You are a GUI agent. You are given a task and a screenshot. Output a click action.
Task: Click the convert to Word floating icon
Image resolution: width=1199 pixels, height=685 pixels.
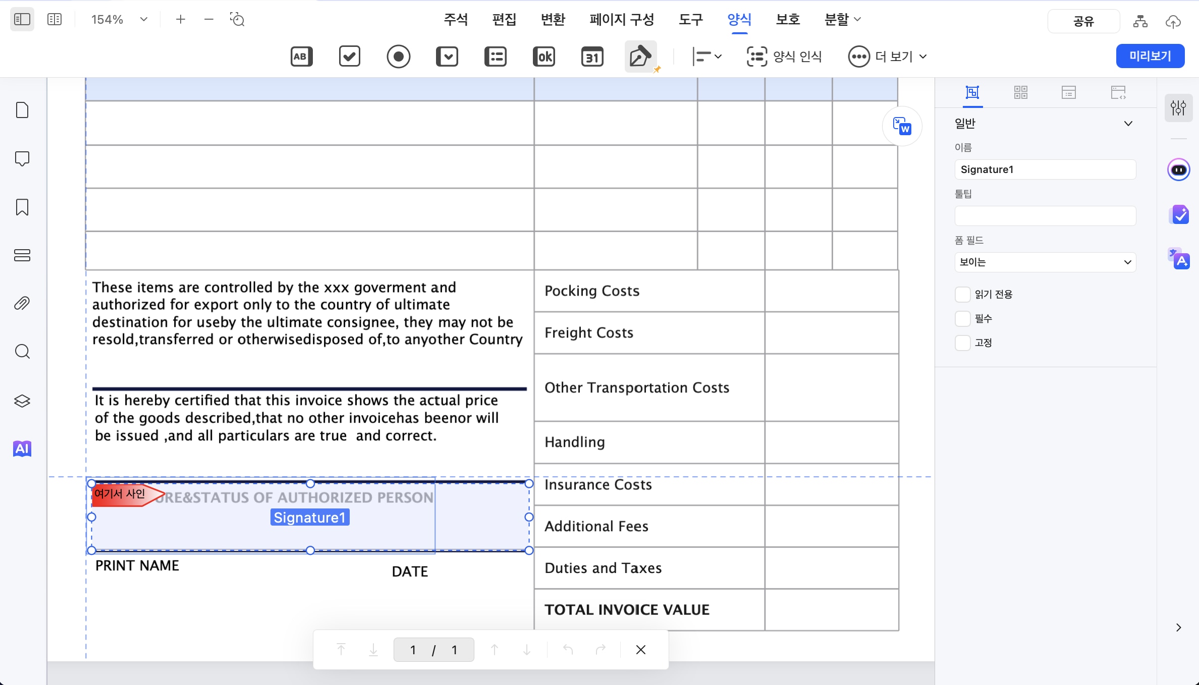click(x=902, y=126)
